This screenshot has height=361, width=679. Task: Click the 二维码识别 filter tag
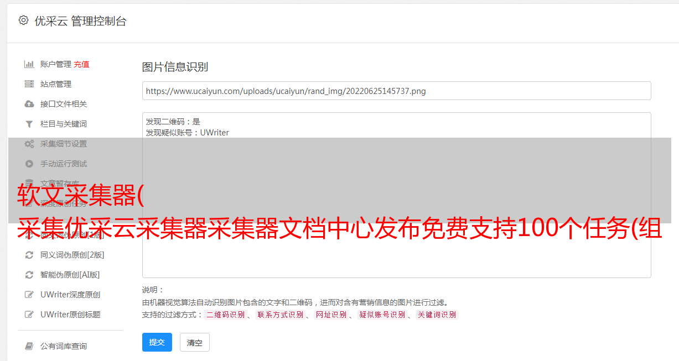(x=225, y=315)
